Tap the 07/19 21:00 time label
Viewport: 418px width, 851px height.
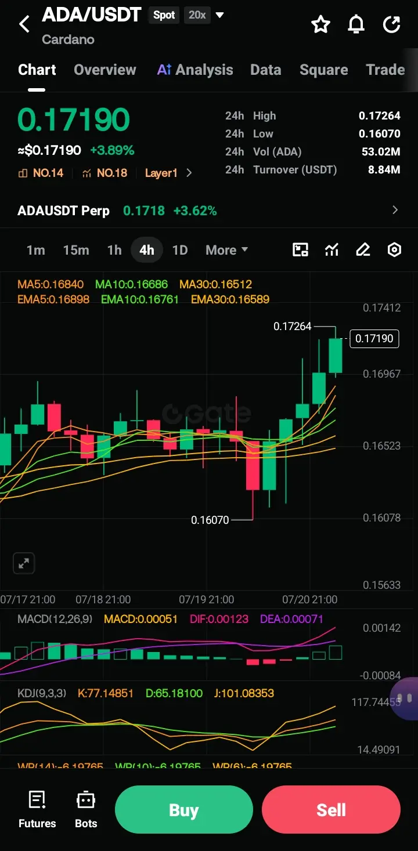coord(206,599)
